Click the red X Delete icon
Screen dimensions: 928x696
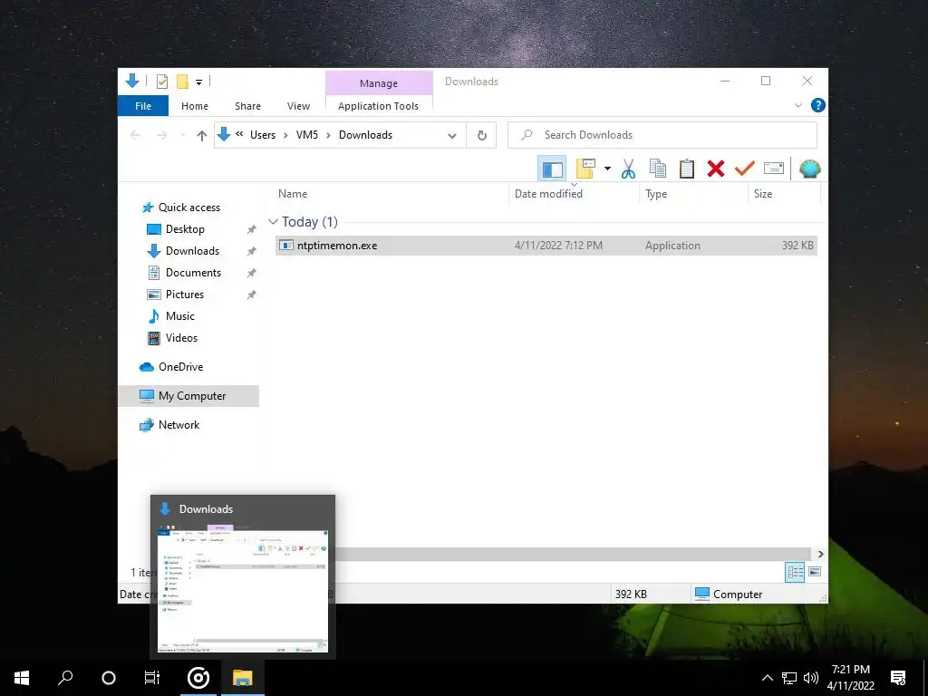pos(716,169)
